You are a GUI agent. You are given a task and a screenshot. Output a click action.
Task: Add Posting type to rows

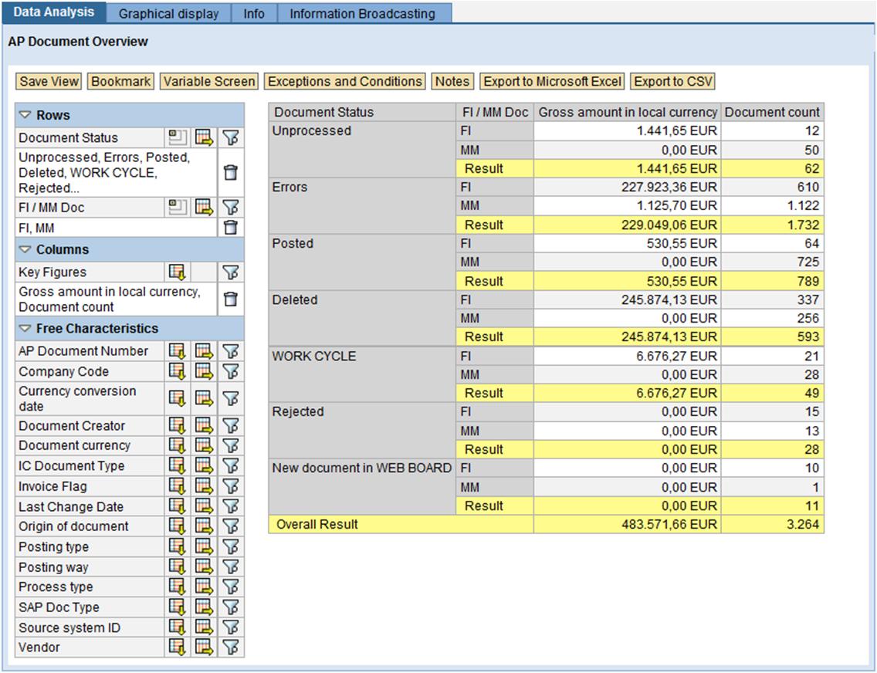click(177, 546)
